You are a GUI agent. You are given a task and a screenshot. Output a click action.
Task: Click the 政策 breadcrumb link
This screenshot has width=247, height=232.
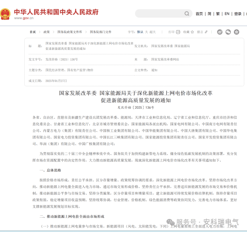tap(46, 32)
